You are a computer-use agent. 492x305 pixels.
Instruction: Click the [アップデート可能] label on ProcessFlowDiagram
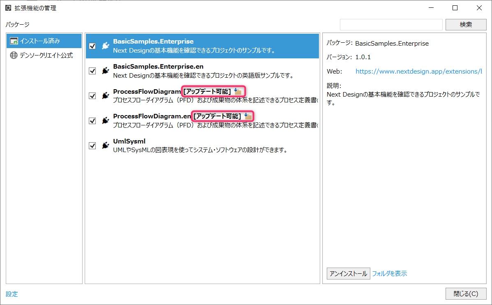click(207, 91)
